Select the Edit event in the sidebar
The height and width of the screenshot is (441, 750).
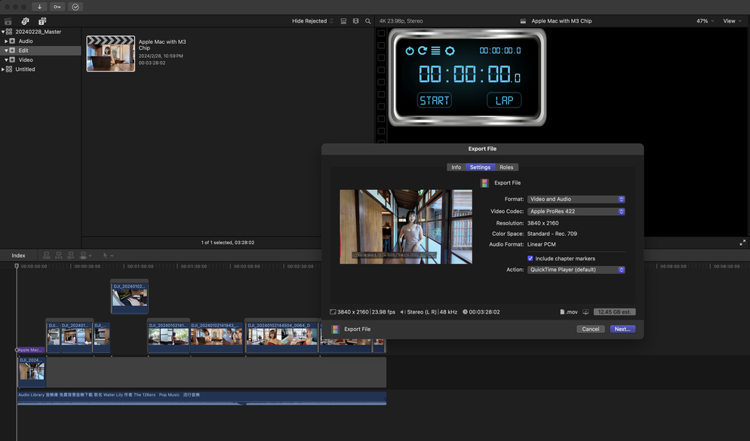tap(40, 51)
